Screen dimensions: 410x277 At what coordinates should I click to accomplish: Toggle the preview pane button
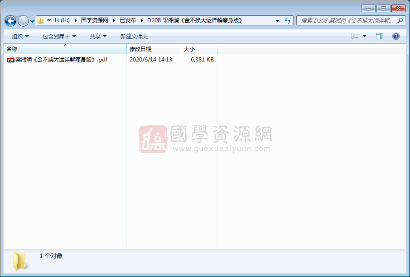click(x=379, y=36)
